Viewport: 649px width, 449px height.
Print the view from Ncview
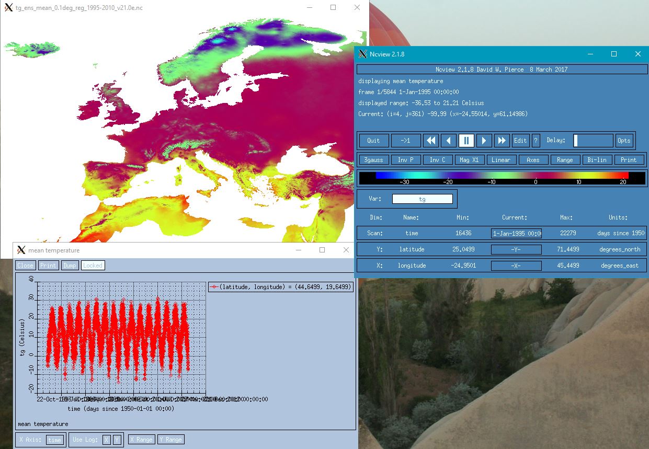(629, 160)
